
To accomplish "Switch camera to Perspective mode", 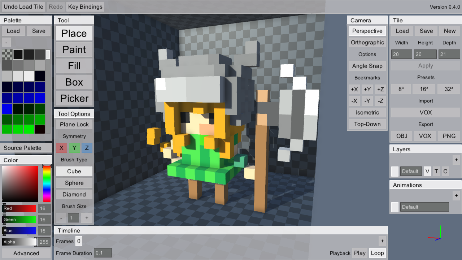I will [x=367, y=31].
